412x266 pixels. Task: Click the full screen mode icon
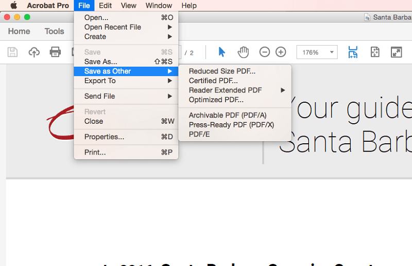point(396,52)
